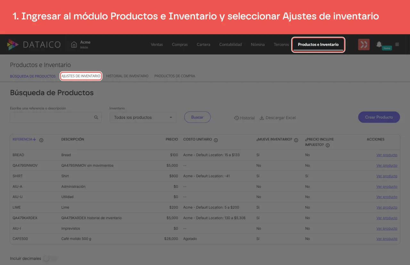Click the Acme Inicio company label
The image size is (410, 265).
[85, 45]
